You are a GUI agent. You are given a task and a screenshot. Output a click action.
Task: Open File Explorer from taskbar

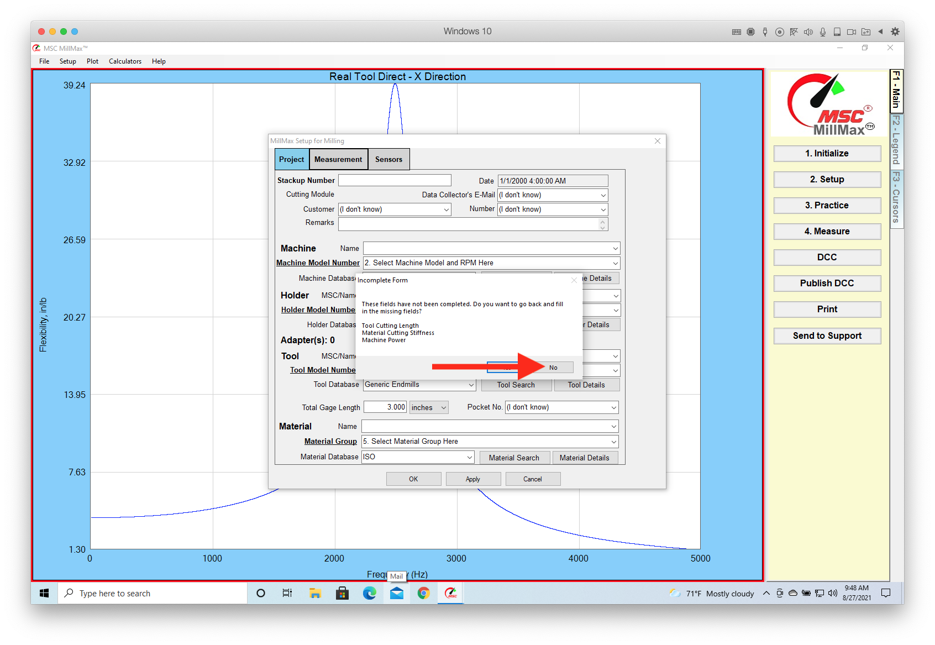tap(316, 593)
